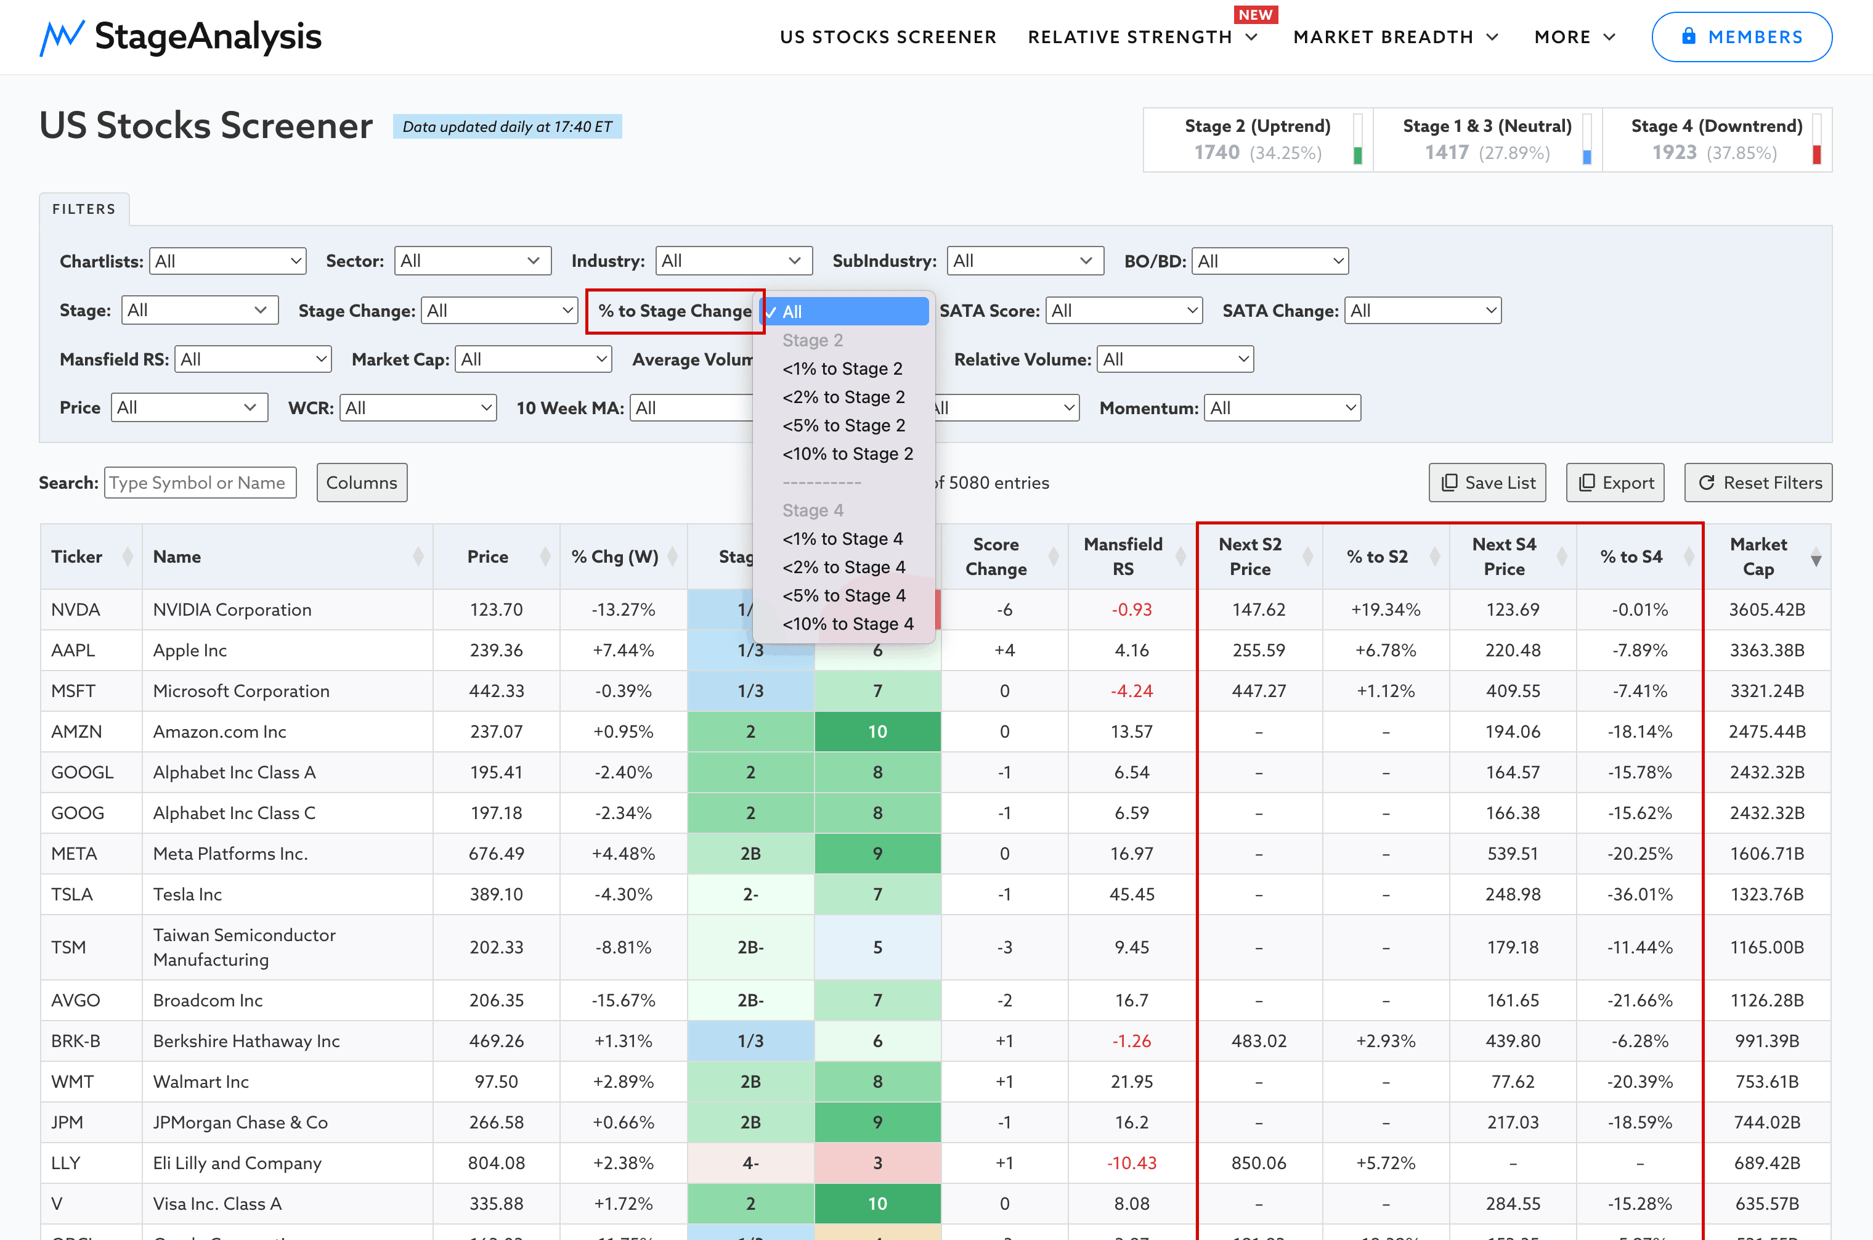This screenshot has width=1873, height=1240.
Task: Choose <10% to Stage 2 option
Action: click(845, 454)
